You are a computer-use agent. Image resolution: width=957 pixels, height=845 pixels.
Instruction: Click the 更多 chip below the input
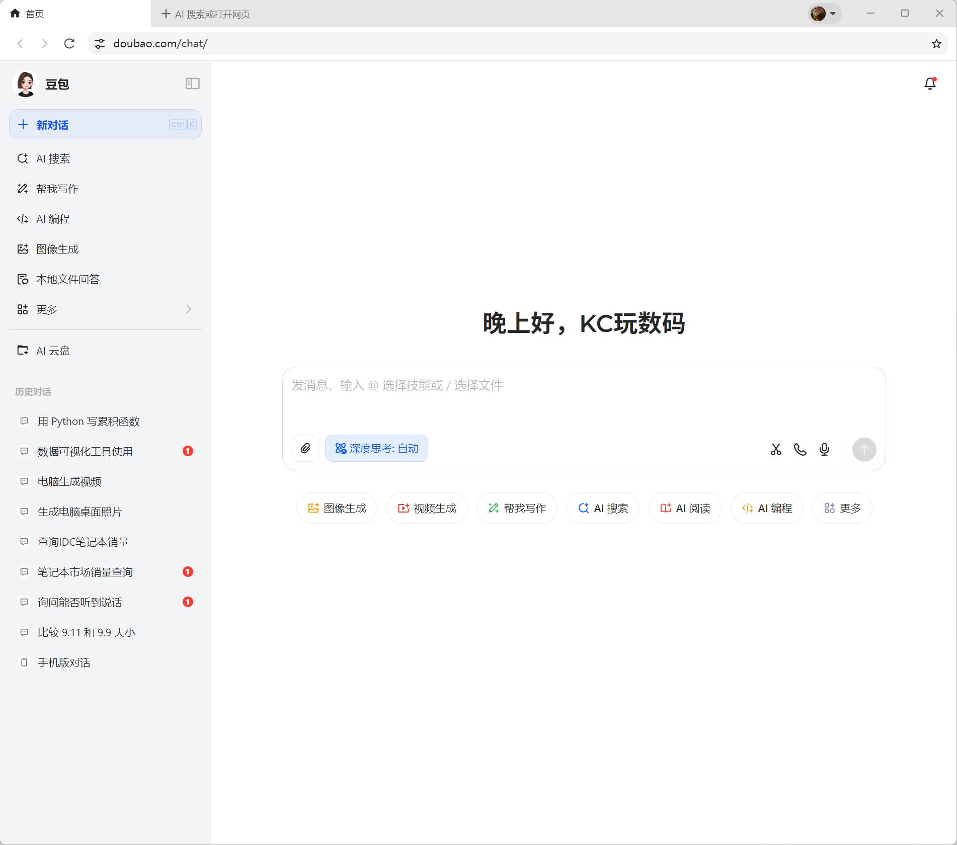coord(842,508)
